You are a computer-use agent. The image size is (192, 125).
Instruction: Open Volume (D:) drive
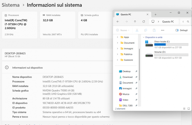point(166,55)
